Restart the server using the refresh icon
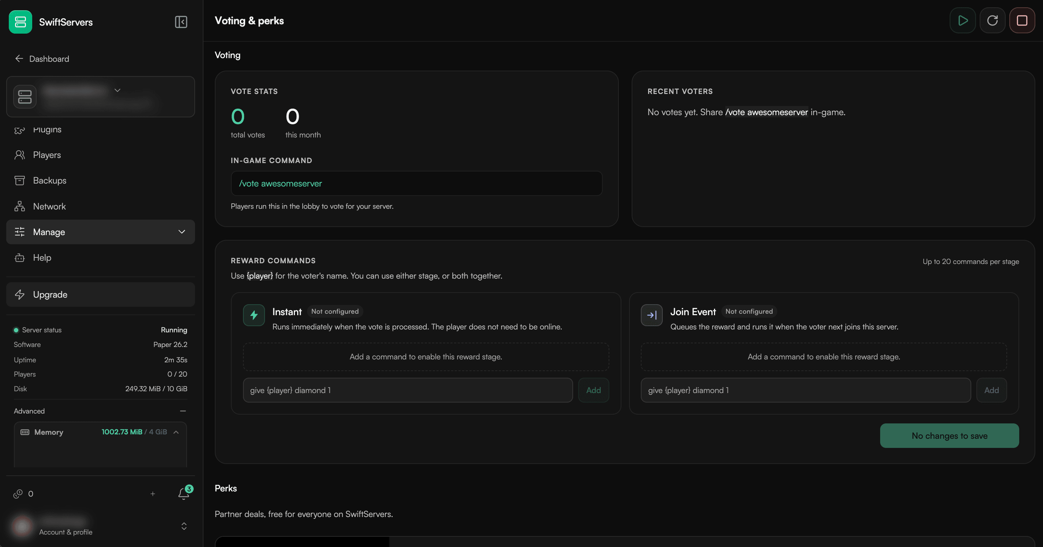1043x547 pixels. (992, 20)
